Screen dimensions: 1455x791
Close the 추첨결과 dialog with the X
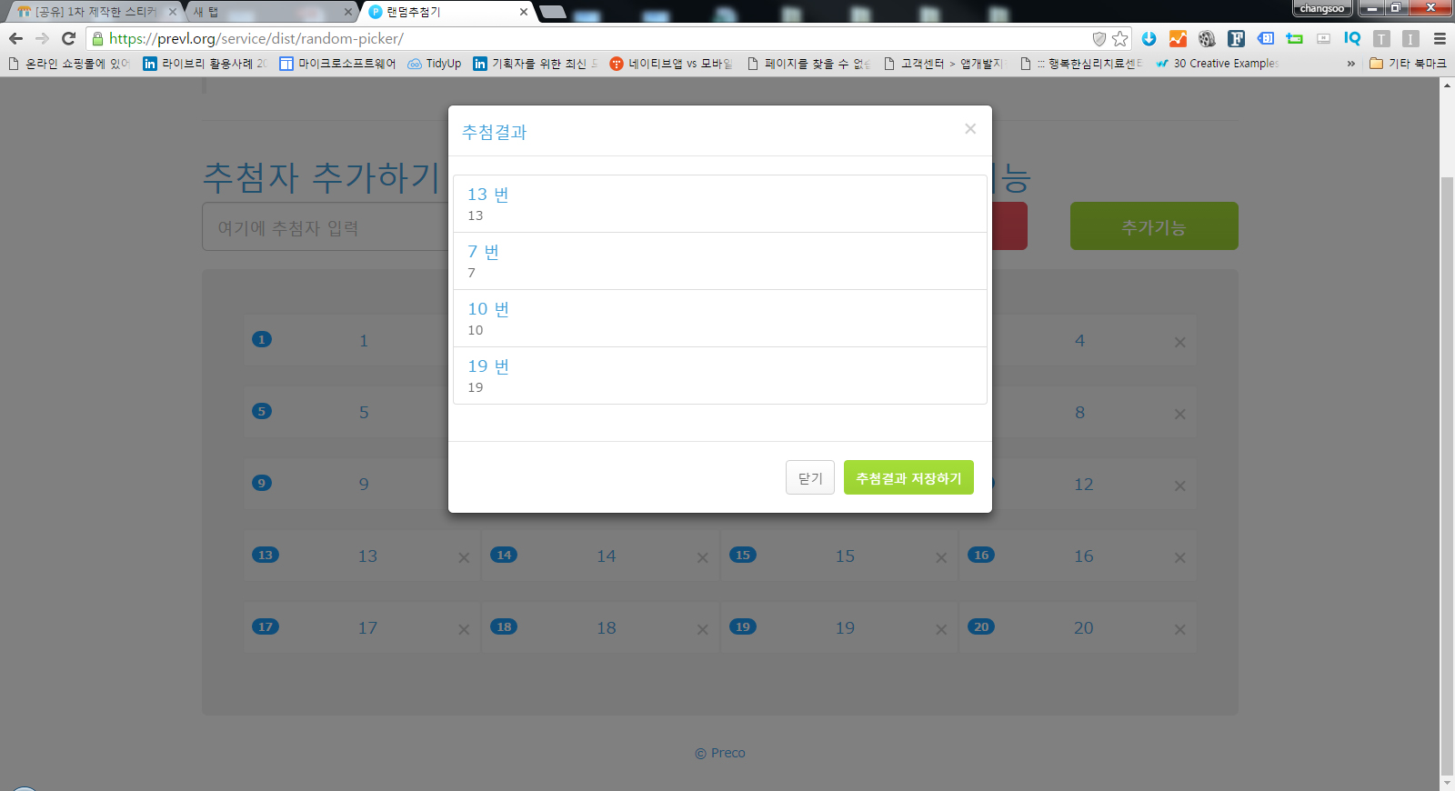coord(970,129)
